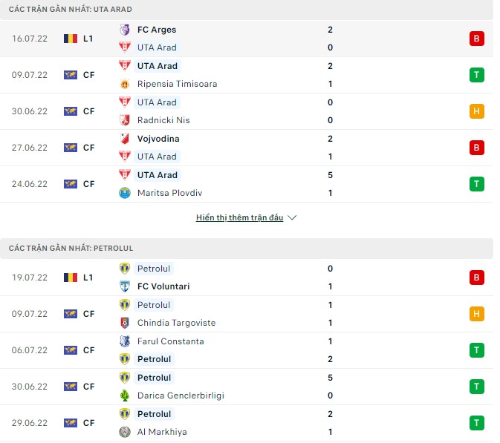Viewport: 500px width, 443px height.
Task: Click the FC Arges team crest
Action: coord(125,30)
